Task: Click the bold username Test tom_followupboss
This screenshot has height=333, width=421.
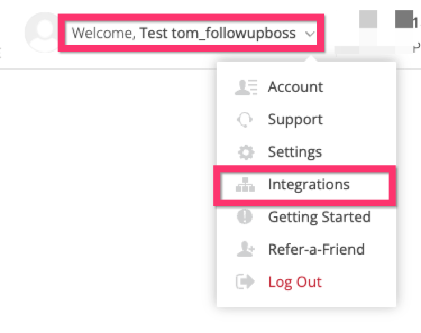Action: pos(218,33)
